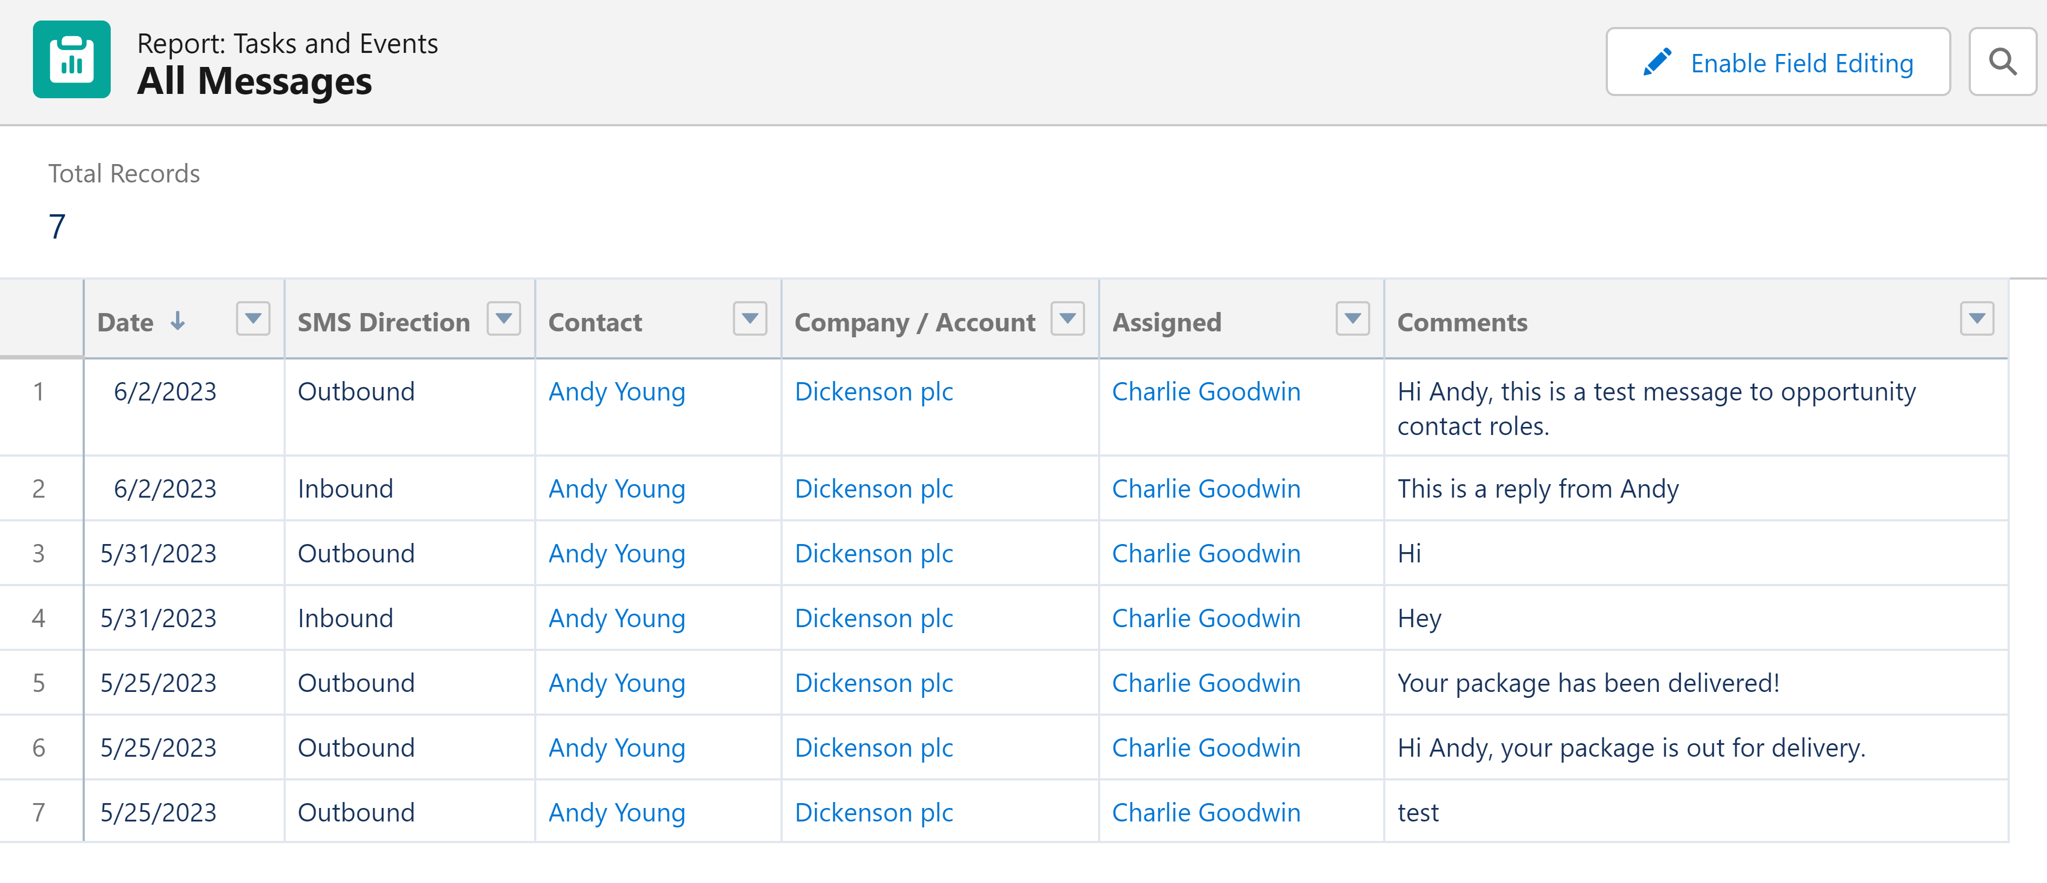
Task: Open Dickenson plc account in row 2
Action: coord(874,488)
